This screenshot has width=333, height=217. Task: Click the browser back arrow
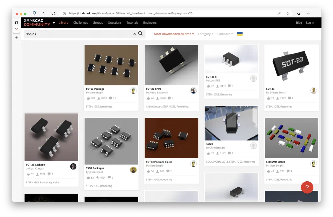[44, 13]
